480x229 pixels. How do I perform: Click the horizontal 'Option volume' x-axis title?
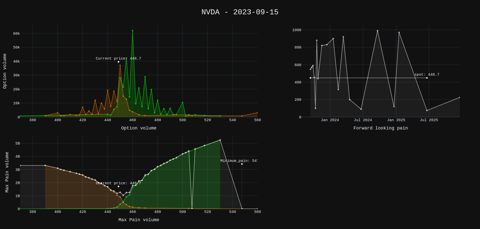click(139, 128)
